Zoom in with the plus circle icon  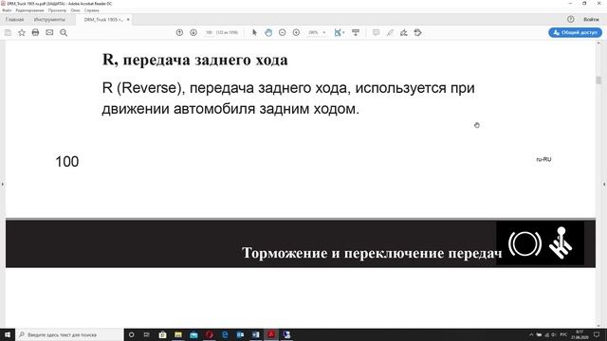click(x=296, y=32)
